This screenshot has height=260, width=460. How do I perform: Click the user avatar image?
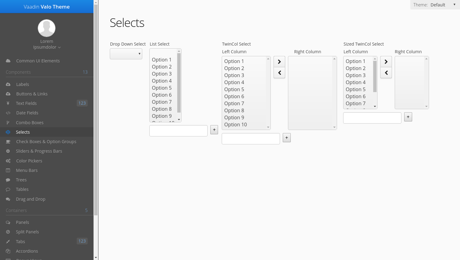coord(47,28)
